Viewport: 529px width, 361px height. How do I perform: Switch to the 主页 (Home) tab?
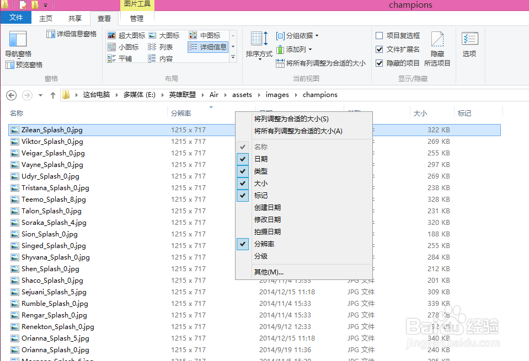46,18
